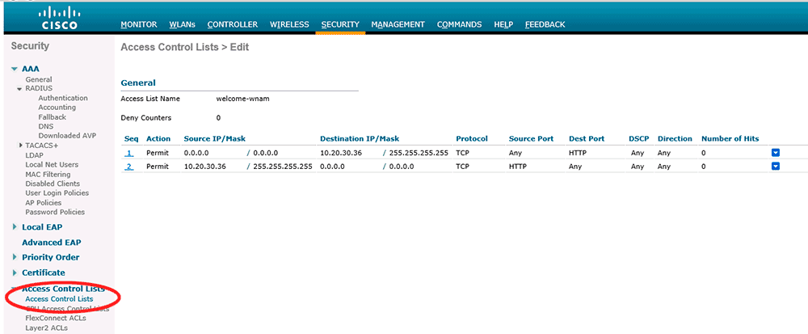808x334 pixels.
Task: Collapse the RADIUS tree node
Action: [20, 89]
